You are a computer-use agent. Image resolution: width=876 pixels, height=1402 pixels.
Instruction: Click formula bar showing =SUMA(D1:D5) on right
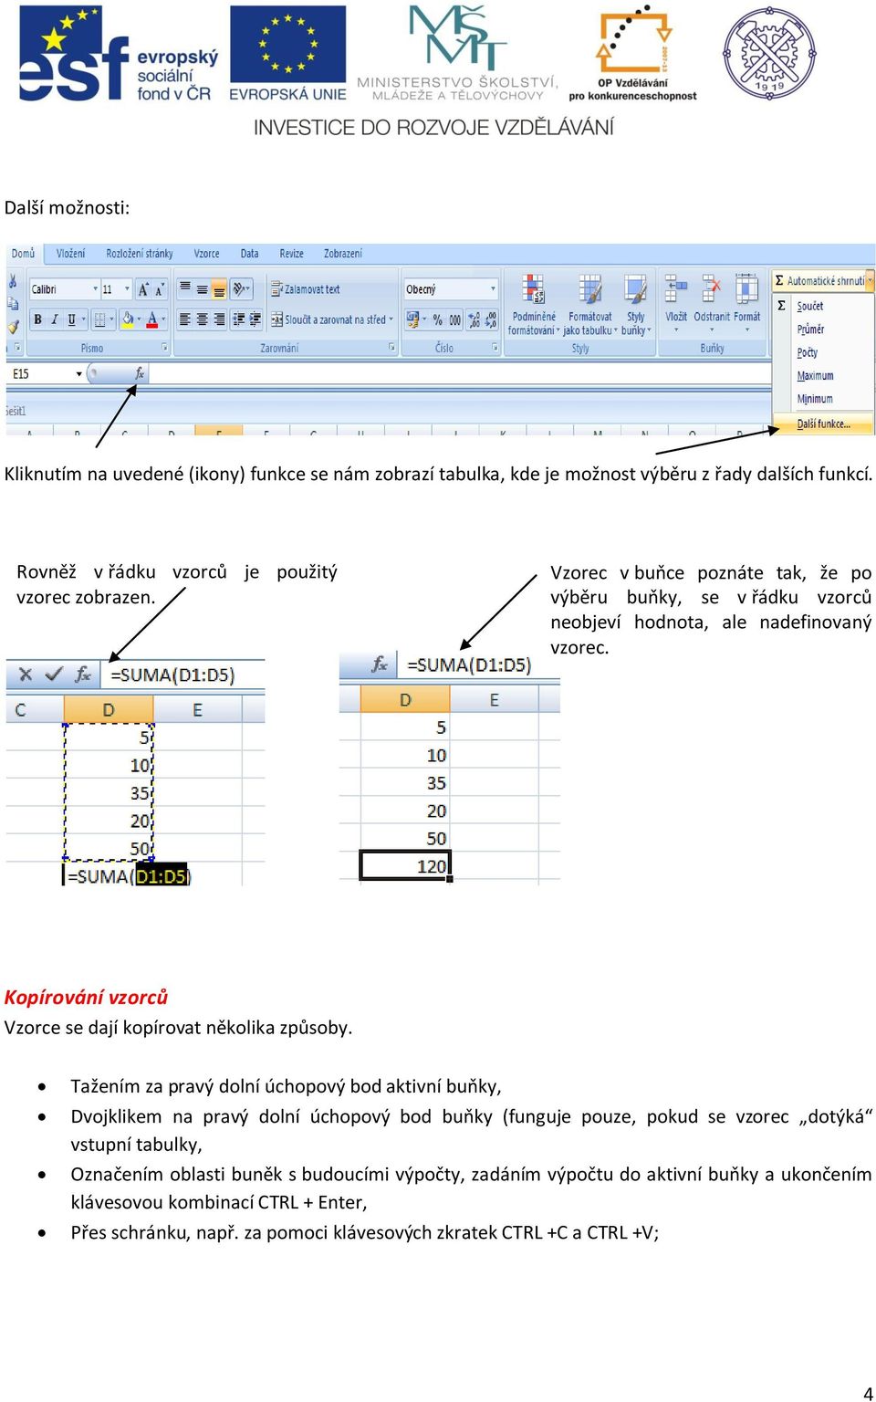(480, 664)
